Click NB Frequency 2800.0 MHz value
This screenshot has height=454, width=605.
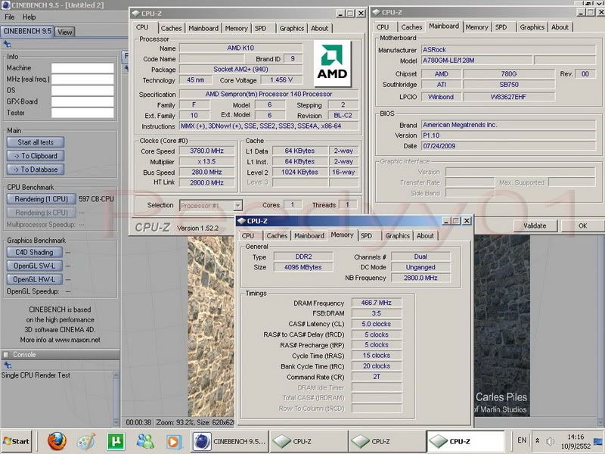pos(420,278)
